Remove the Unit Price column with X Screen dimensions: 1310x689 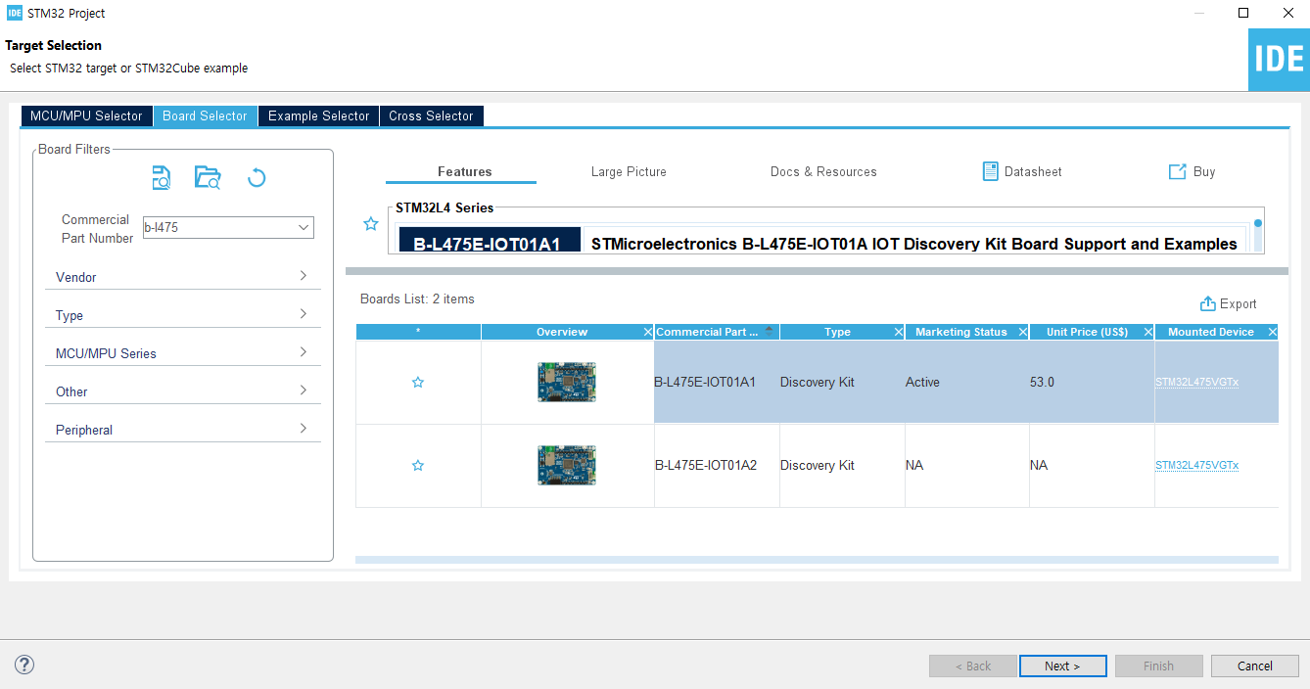(x=1147, y=332)
